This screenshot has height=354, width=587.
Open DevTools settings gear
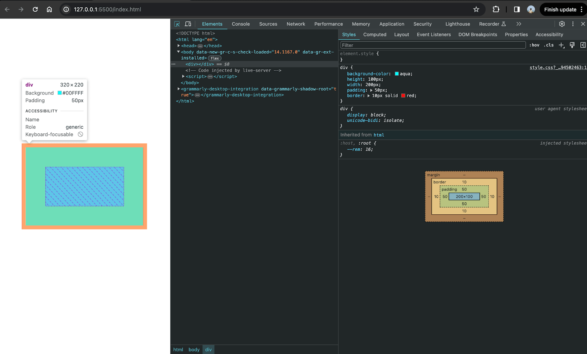click(x=562, y=24)
